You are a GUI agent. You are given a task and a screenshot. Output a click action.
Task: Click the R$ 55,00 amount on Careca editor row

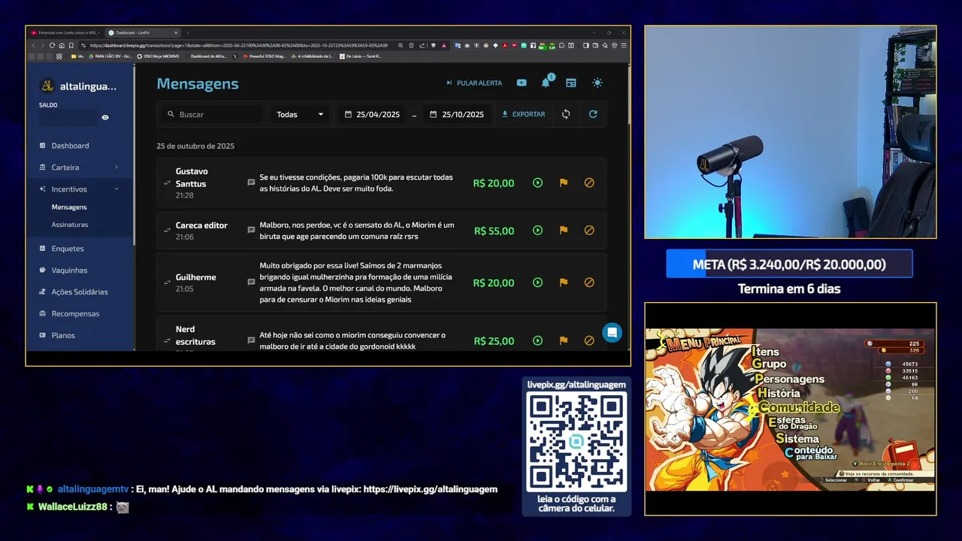494,231
